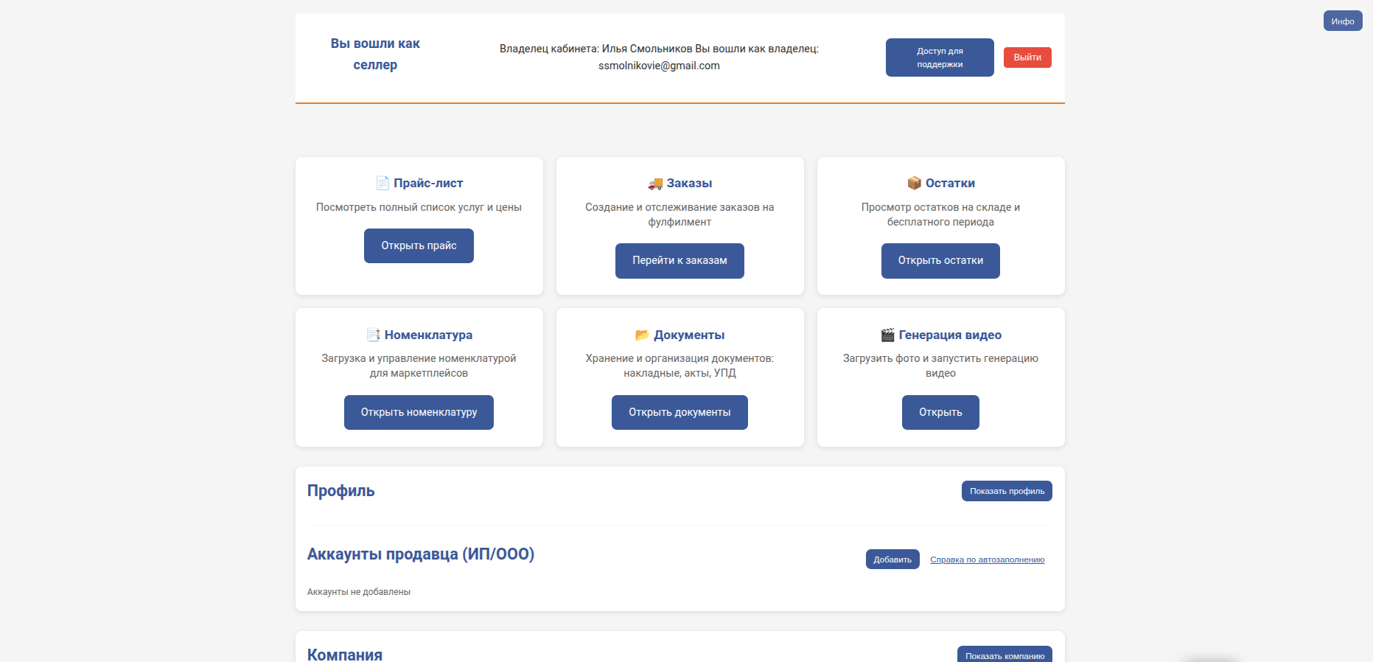Expand the profile with Показать профиль
1373x662 pixels.
click(x=1006, y=491)
